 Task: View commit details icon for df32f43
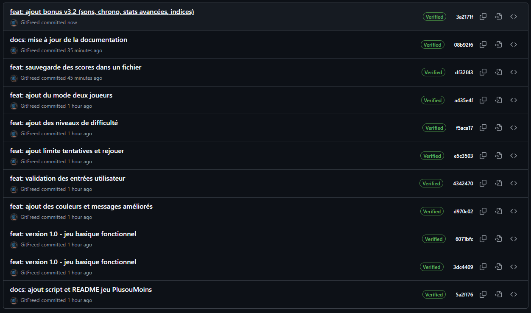click(x=498, y=73)
